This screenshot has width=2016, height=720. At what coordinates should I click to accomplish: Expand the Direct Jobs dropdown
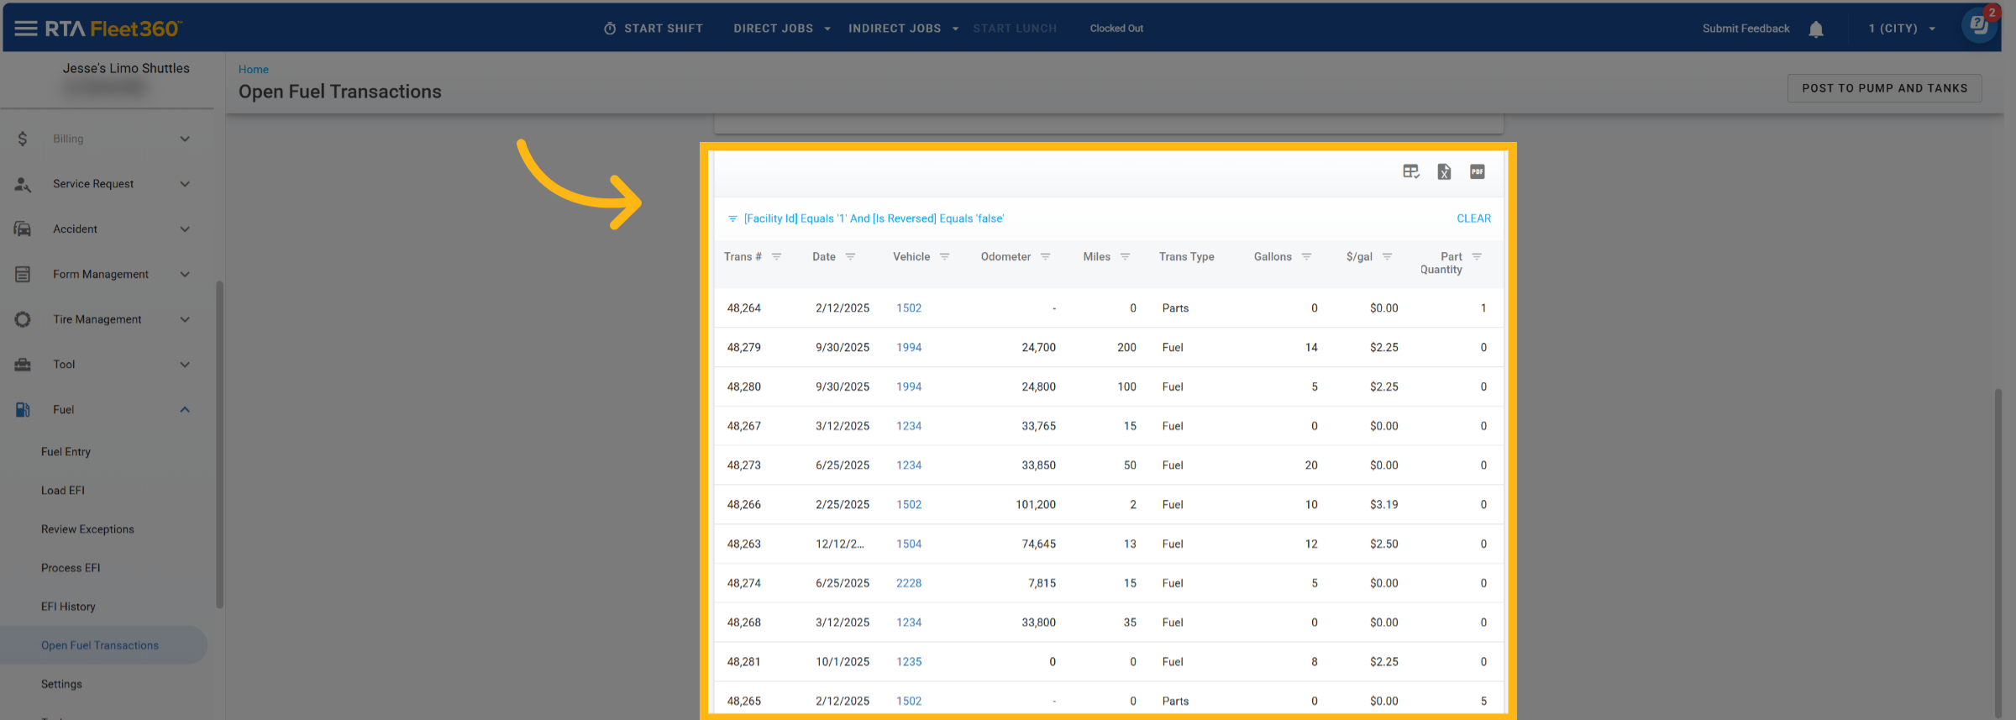[781, 29]
